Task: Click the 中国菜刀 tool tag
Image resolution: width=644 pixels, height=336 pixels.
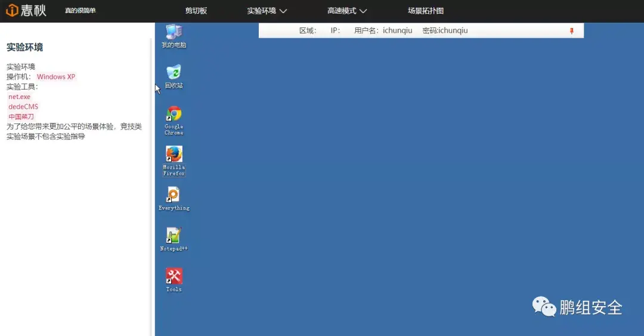Action: 21,116
